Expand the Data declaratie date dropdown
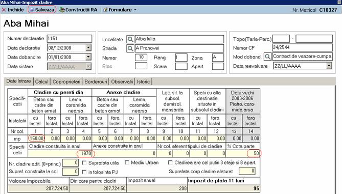Image resolution: width=342 pixels, height=194 pixels. 88,47
